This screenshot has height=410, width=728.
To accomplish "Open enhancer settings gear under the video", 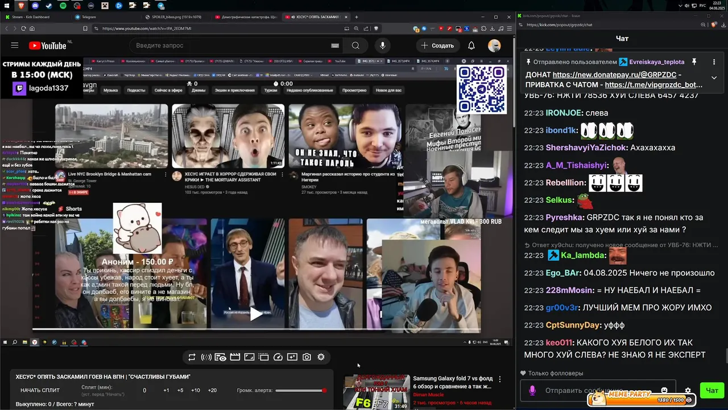I will click(x=321, y=357).
